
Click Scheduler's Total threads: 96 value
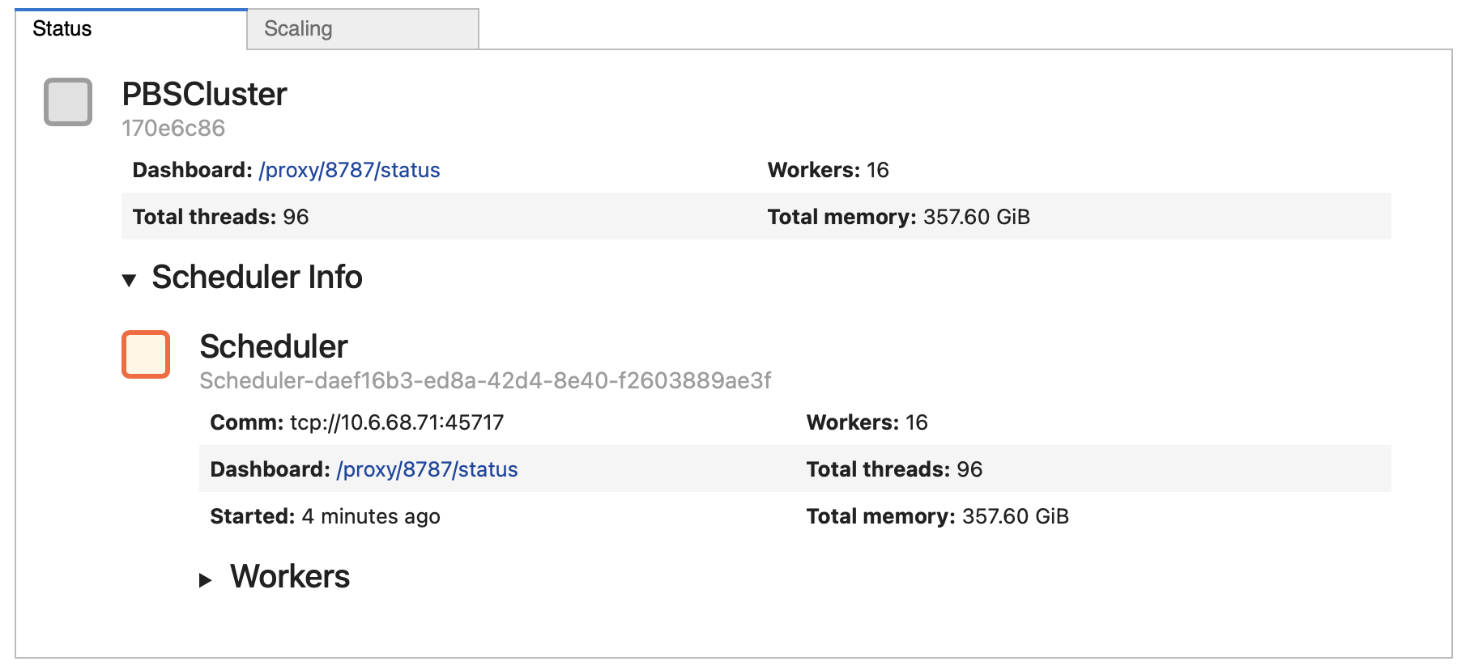969,469
